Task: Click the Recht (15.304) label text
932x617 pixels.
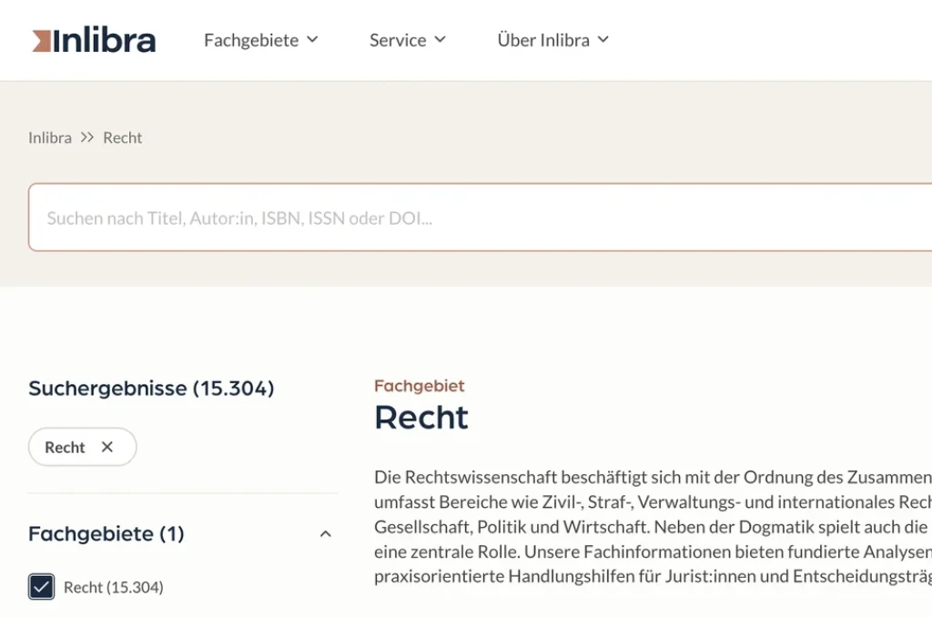Action: tap(114, 587)
